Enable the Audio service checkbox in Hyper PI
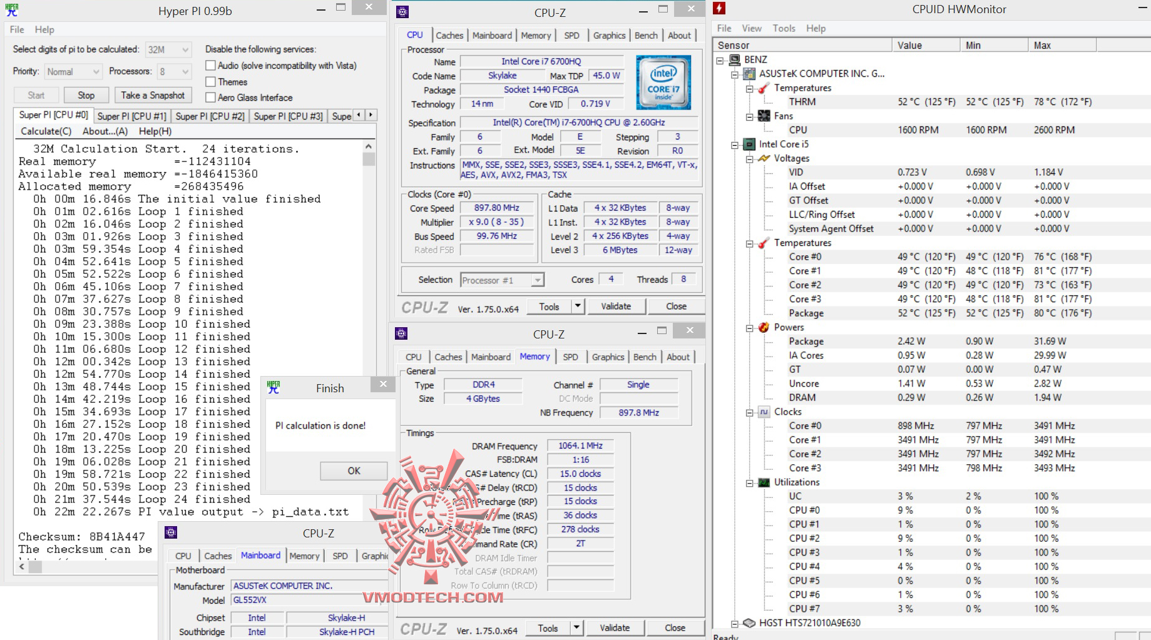The height and width of the screenshot is (640, 1151). [210, 66]
